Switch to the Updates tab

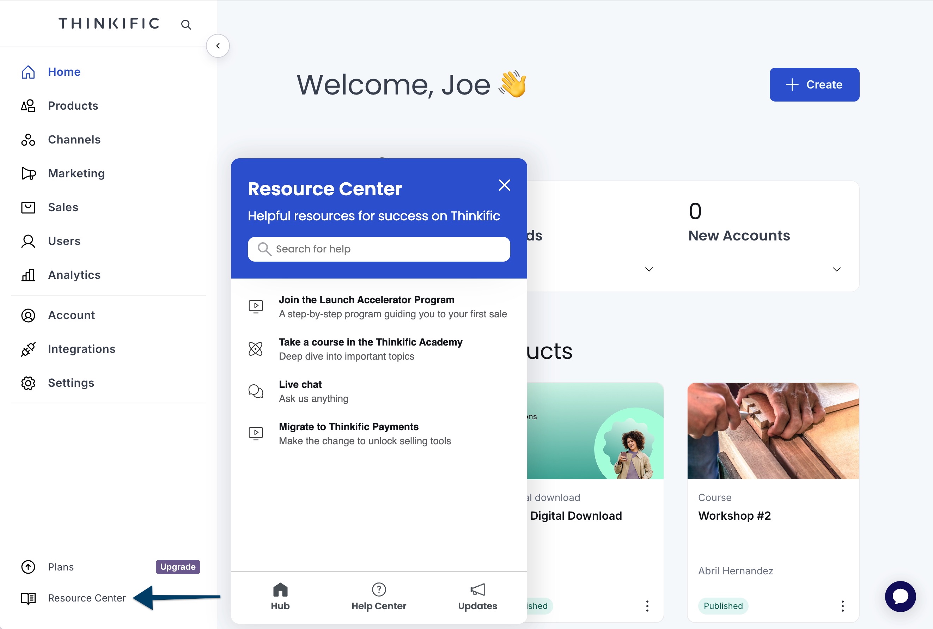477,597
